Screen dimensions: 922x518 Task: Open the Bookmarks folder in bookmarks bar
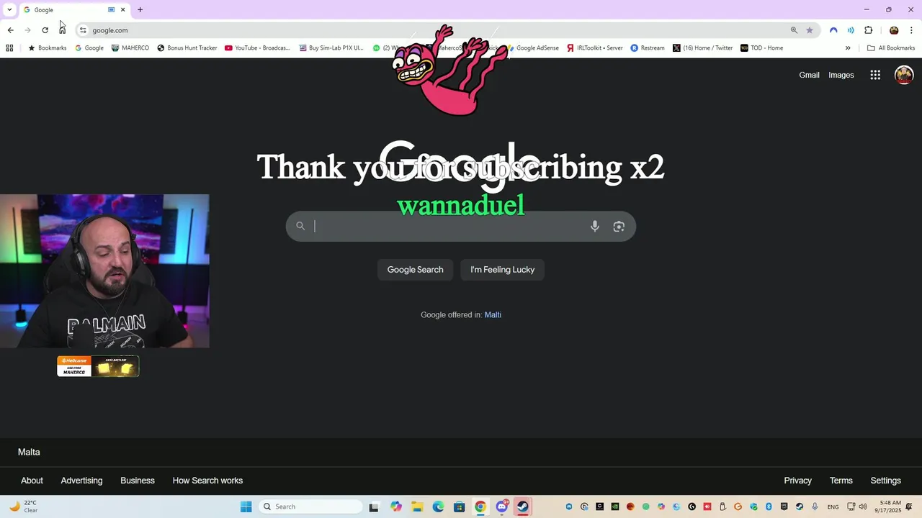tap(47, 48)
